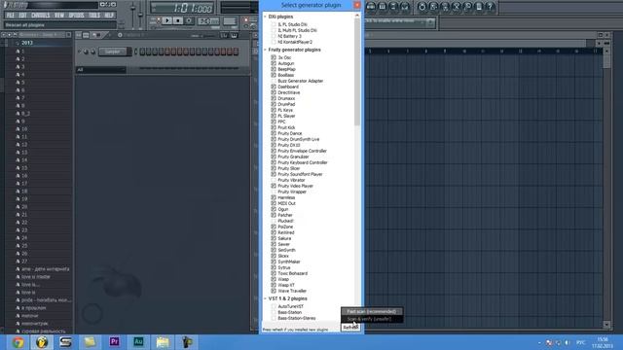
Task: Click the Play transport button
Action: pyautogui.click(x=166, y=20)
